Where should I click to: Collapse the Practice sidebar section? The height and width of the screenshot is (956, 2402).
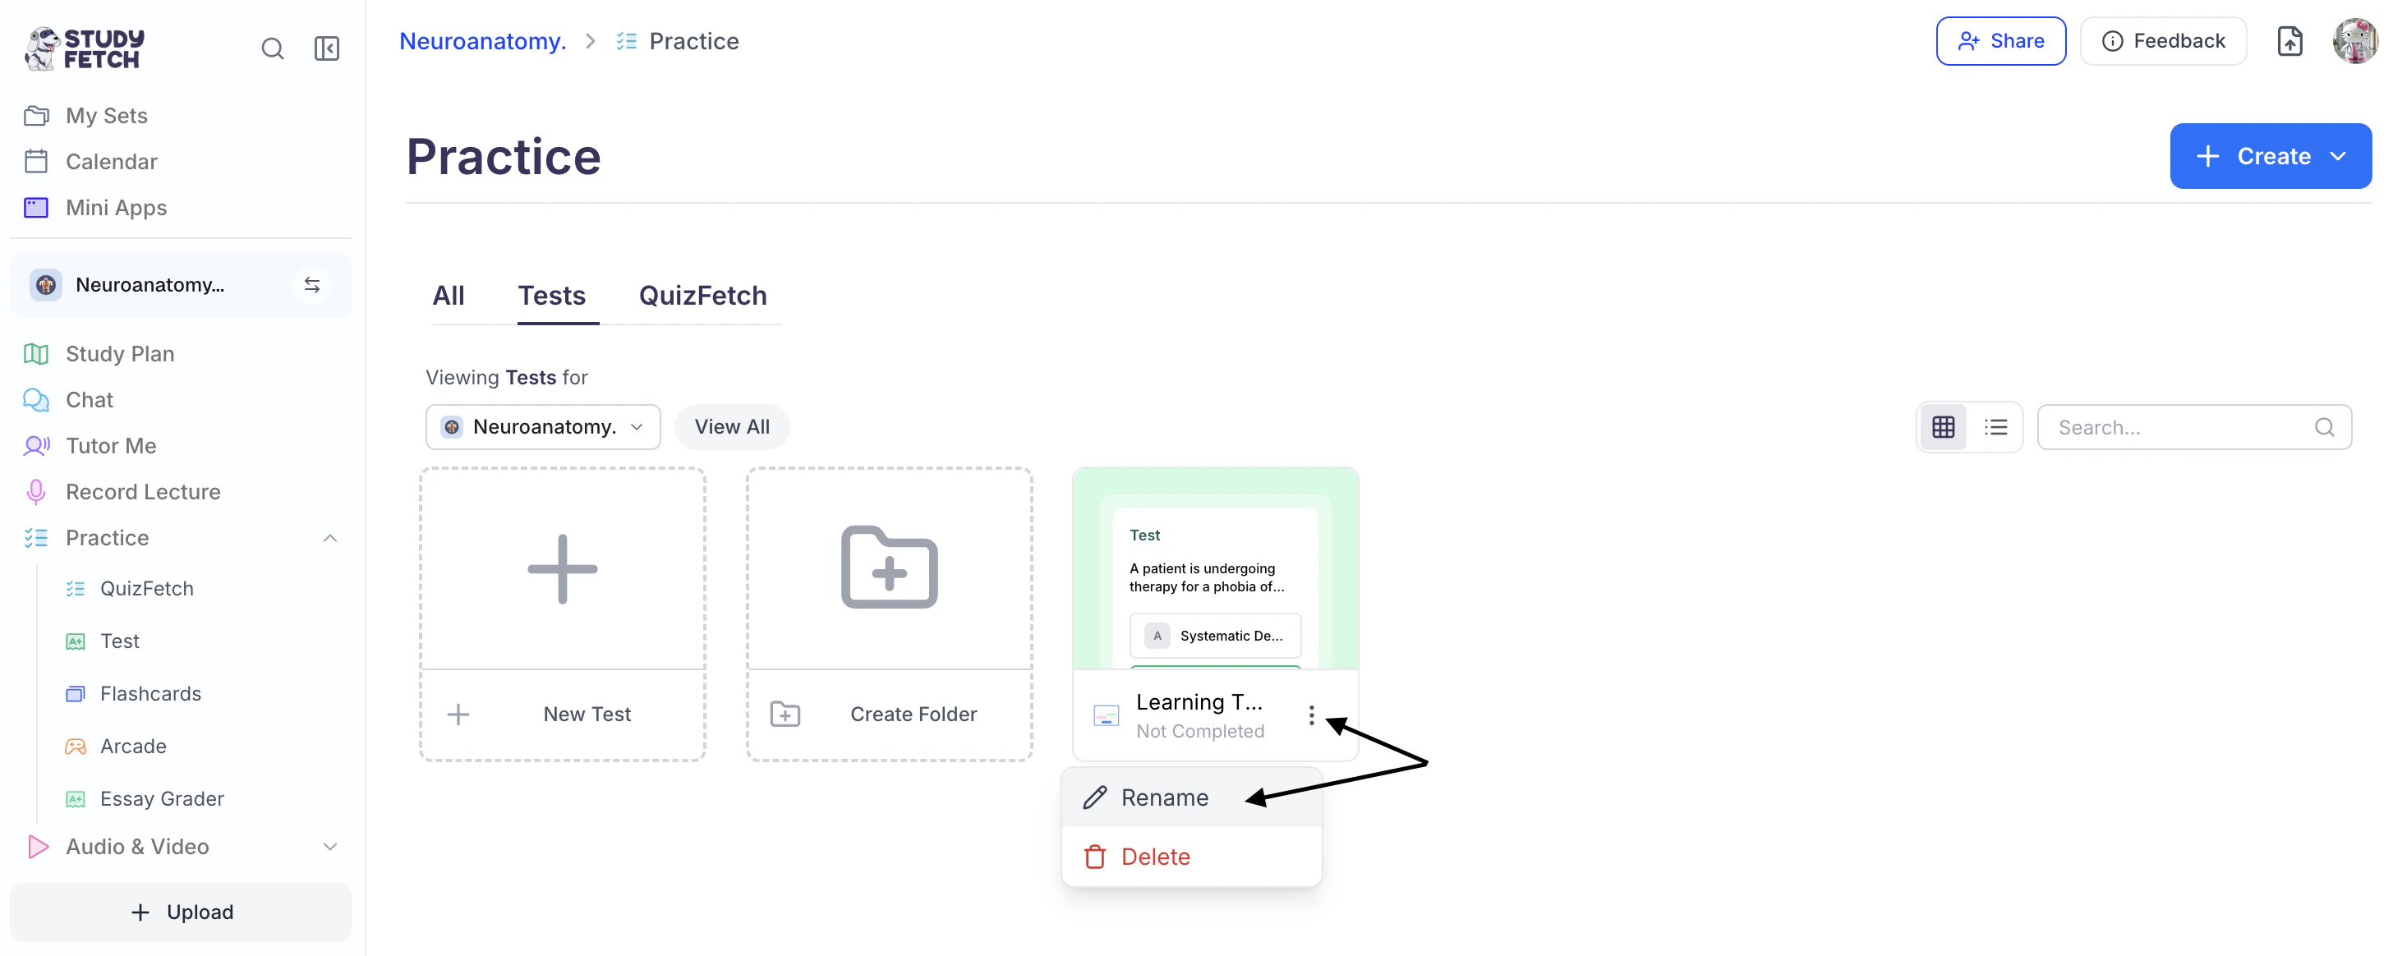click(x=330, y=538)
